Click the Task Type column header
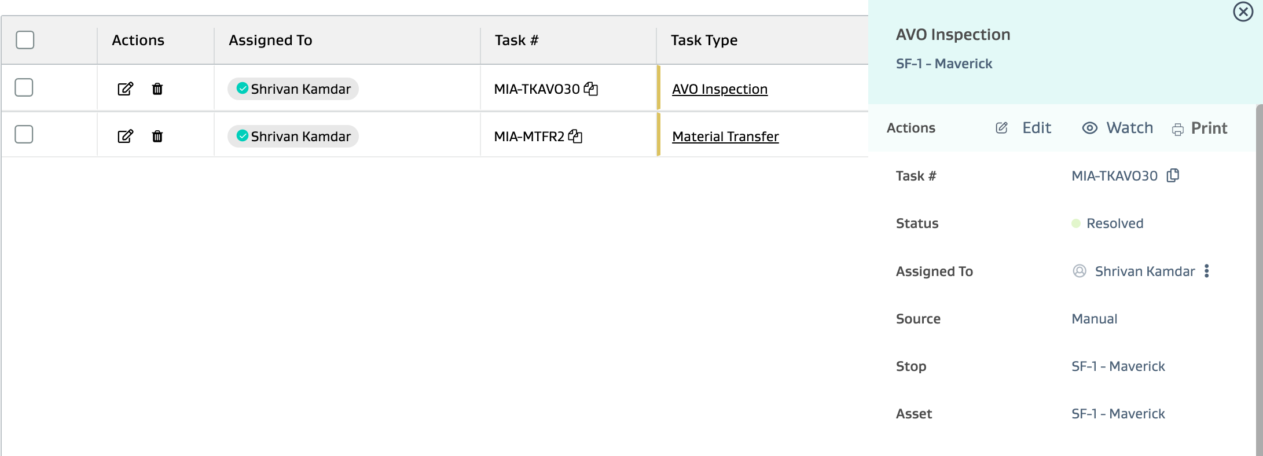 point(704,40)
